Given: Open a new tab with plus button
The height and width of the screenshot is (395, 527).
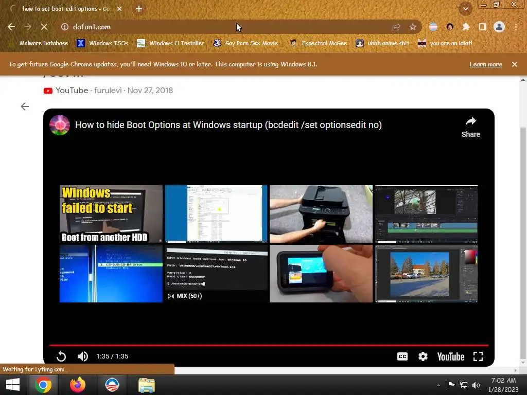Looking at the screenshot, I should pos(139,9).
